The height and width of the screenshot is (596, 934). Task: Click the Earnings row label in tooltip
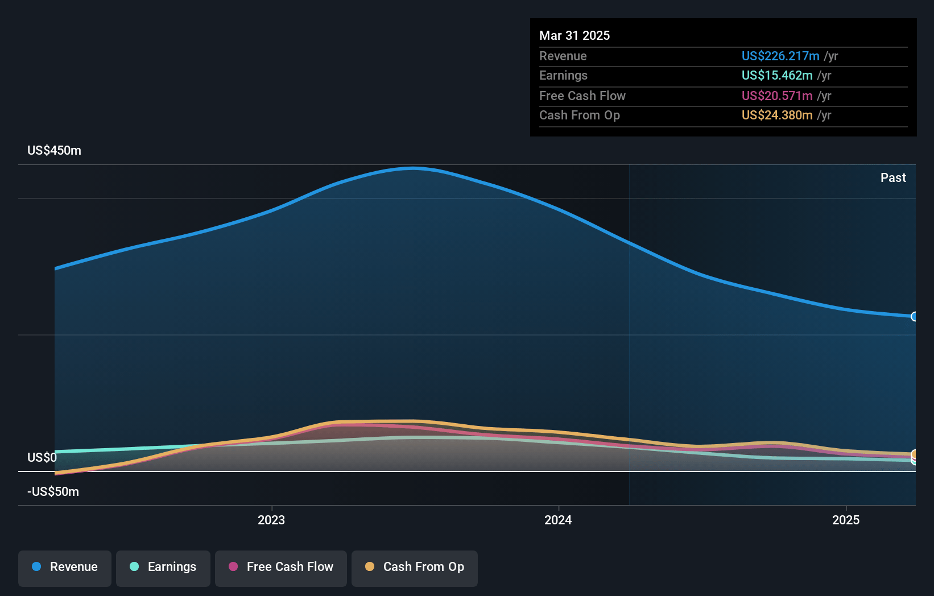tap(563, 75)
